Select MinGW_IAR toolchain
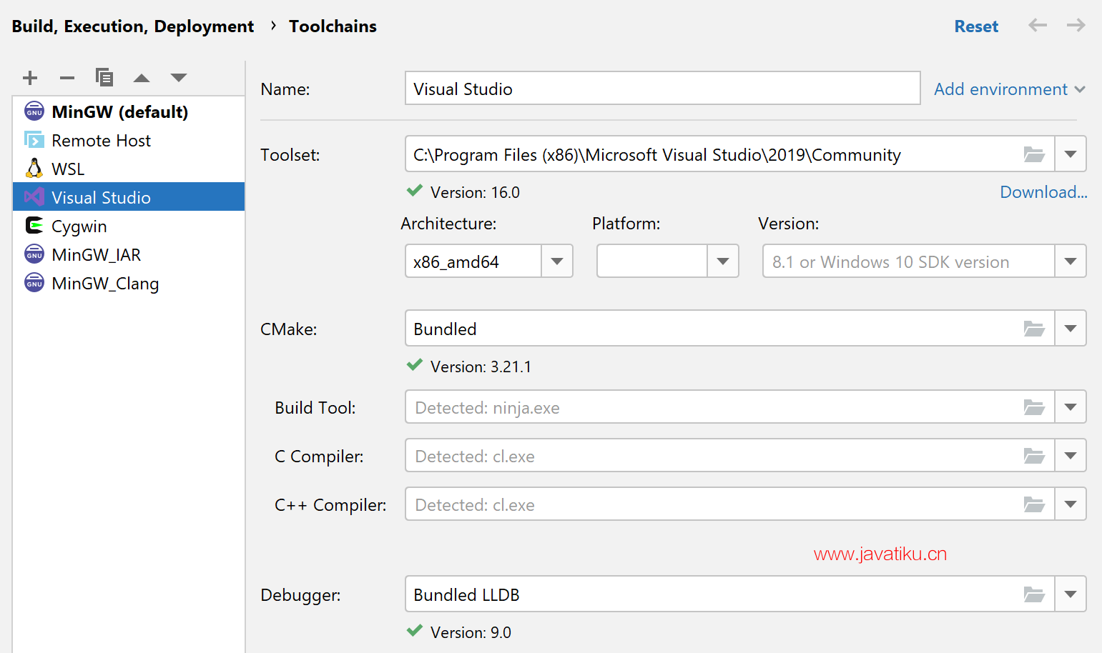 click(x=129, y=254)
